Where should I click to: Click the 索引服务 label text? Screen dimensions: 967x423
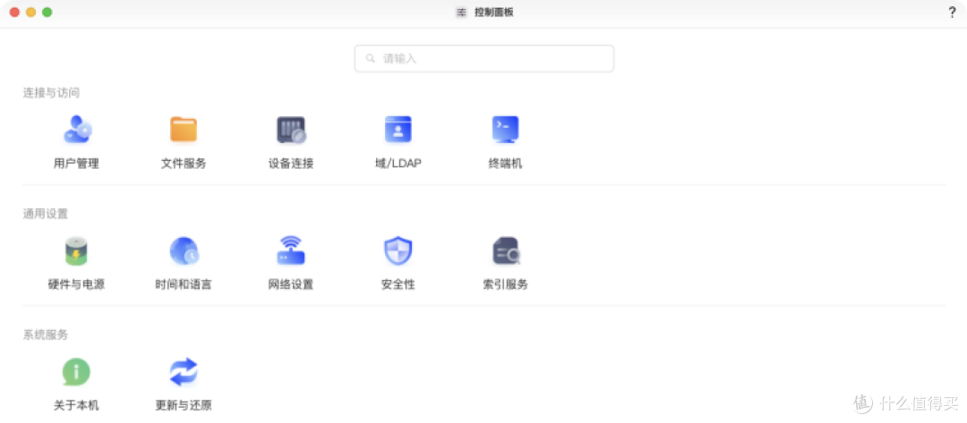(506, 284)
